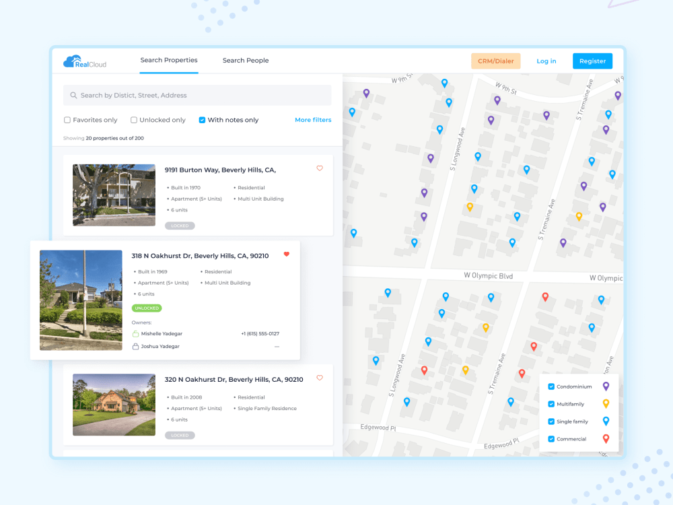673x505 pixels.
Task: Click the UNLOCKED badge on 318 N Oakhurst
Action: (147, 308)
